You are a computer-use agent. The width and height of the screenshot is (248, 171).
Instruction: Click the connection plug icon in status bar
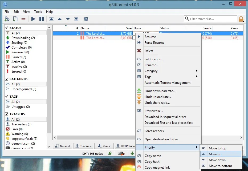point(110,153)
